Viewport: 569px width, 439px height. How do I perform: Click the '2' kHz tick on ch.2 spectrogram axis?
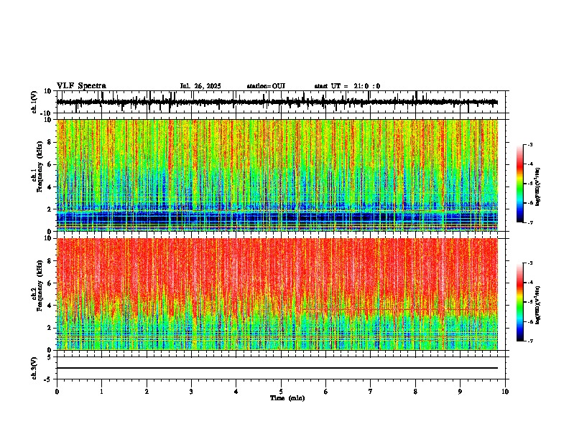50,328
